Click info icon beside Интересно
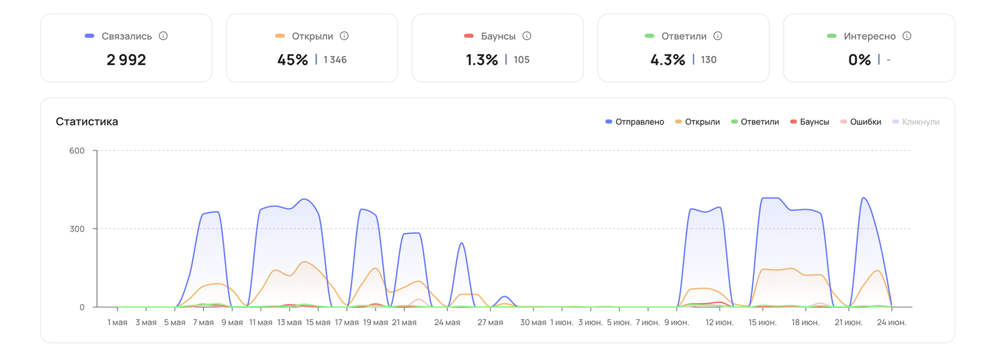Viewport: 995px width, 352px height. pos(907,36)
